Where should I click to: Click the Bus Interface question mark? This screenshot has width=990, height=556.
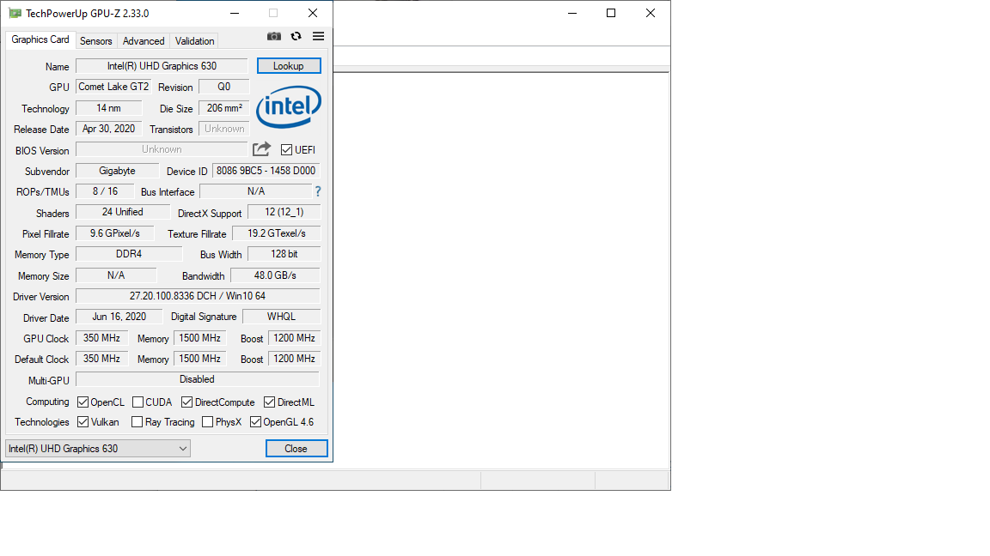click(318, 191)
